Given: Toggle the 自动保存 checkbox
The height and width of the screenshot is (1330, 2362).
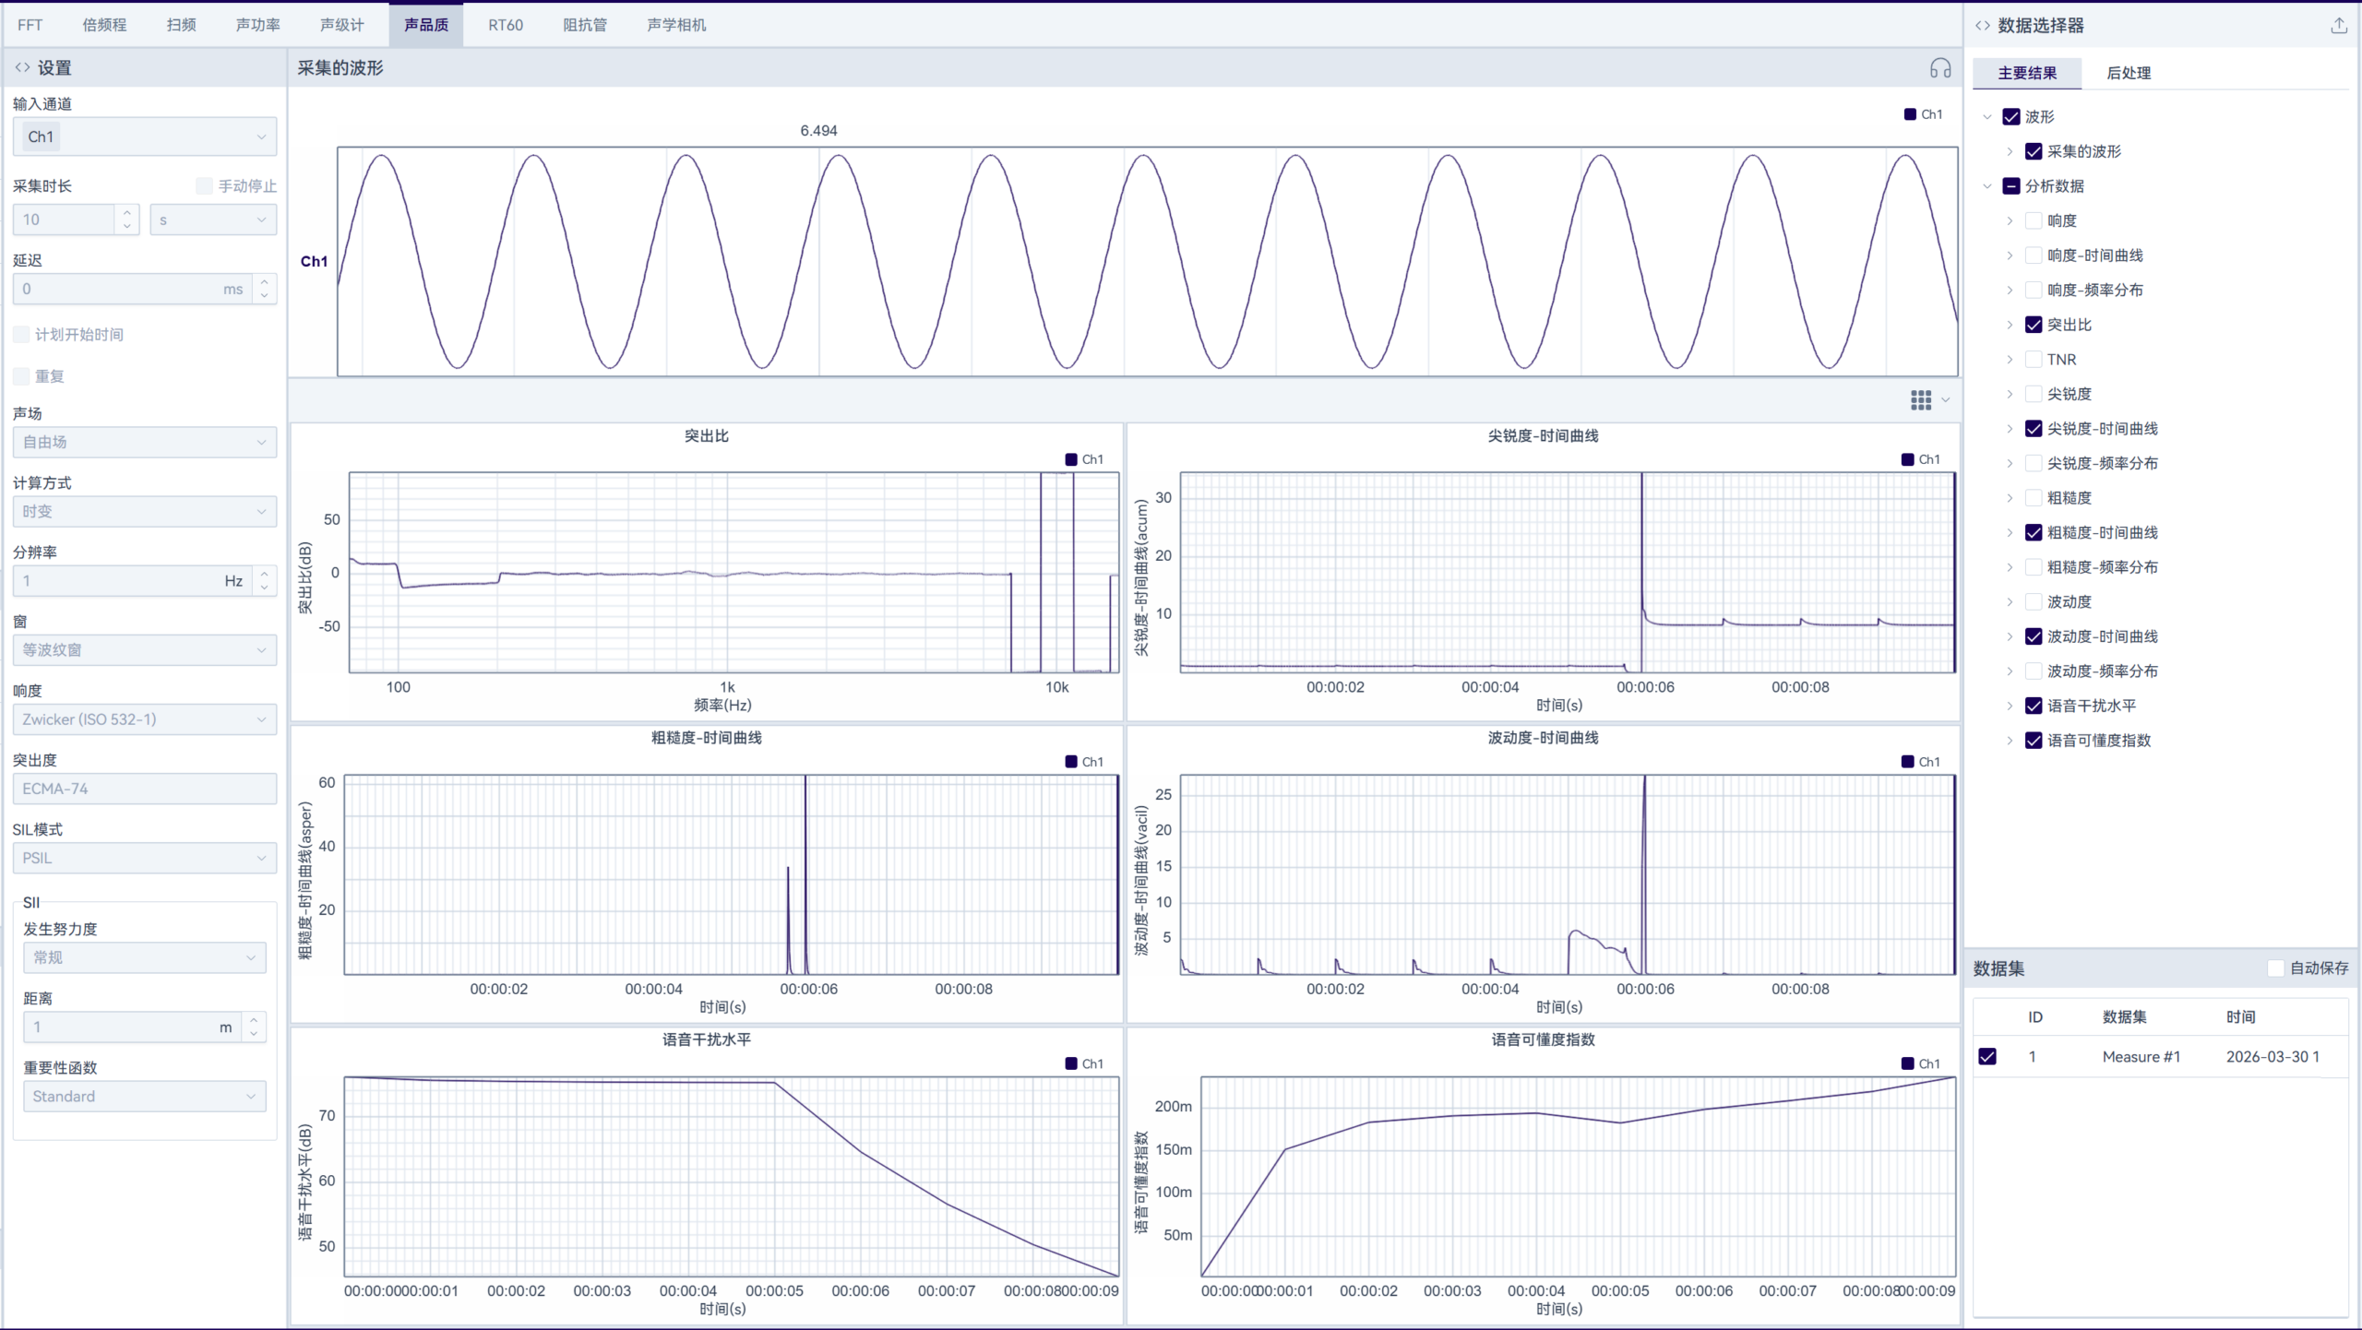Looking at the screenshot, I should [2275, 968].
